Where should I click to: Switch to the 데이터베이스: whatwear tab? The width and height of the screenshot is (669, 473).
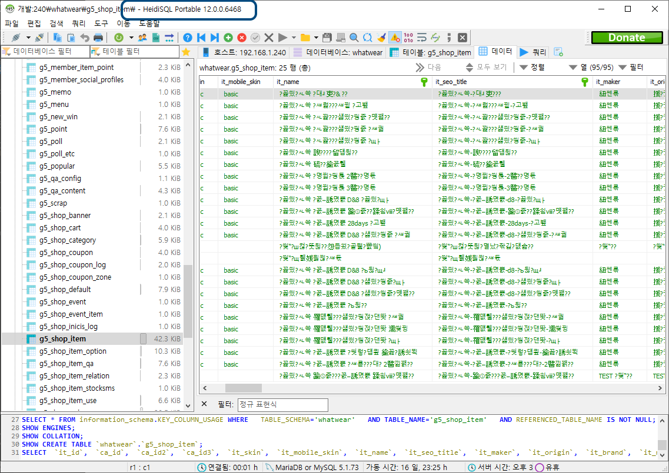(338, 52)
